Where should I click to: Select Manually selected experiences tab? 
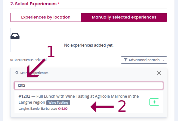124,17
